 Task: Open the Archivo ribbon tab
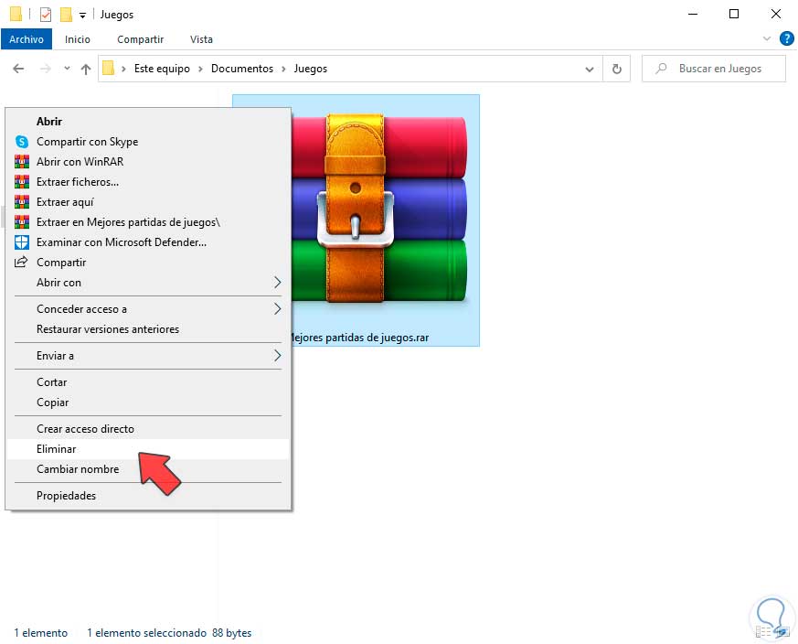click(27, 39)
